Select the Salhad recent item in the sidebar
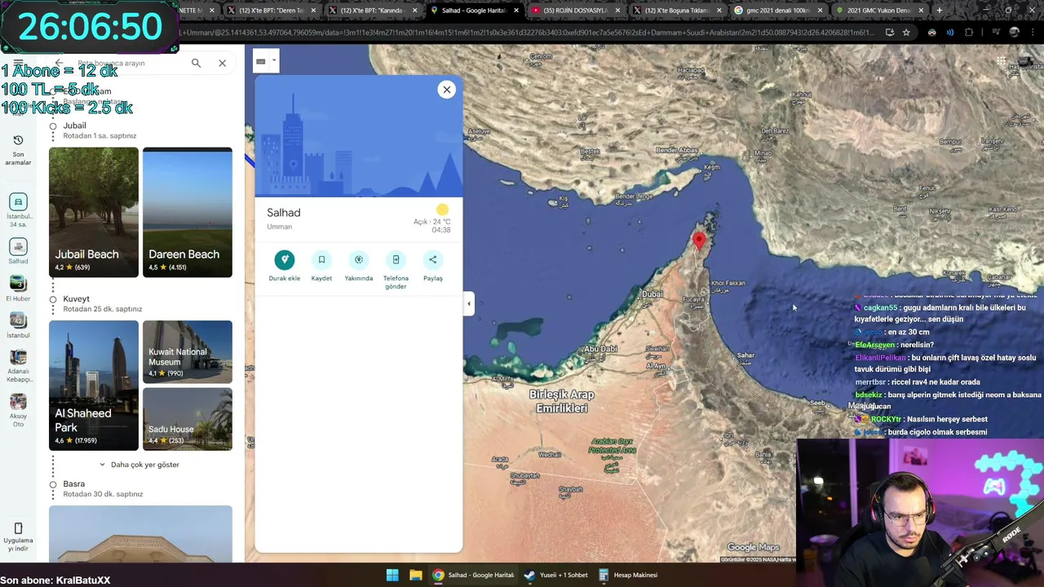The image size is (1044, 587). tap(18, 251)
